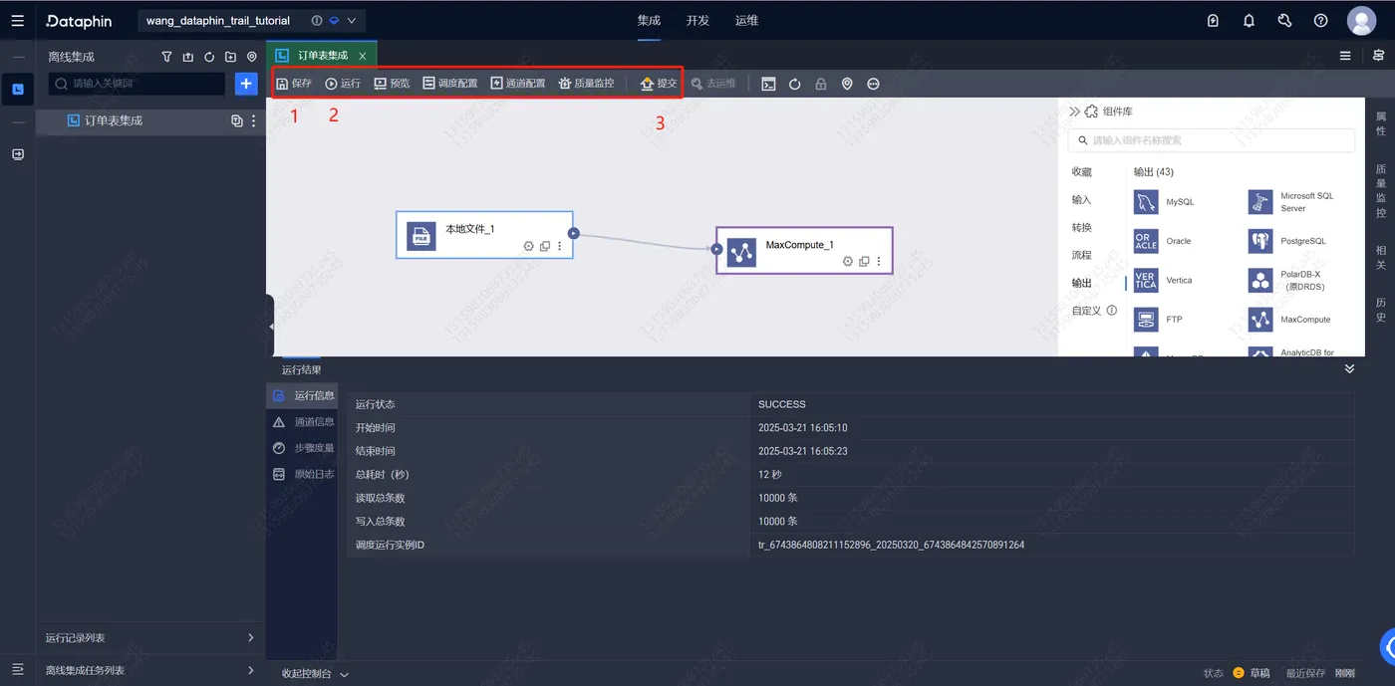This screenshot has width=1395, height=686.
Task: Open the wrench settings icon
Action: point(1284,20)
